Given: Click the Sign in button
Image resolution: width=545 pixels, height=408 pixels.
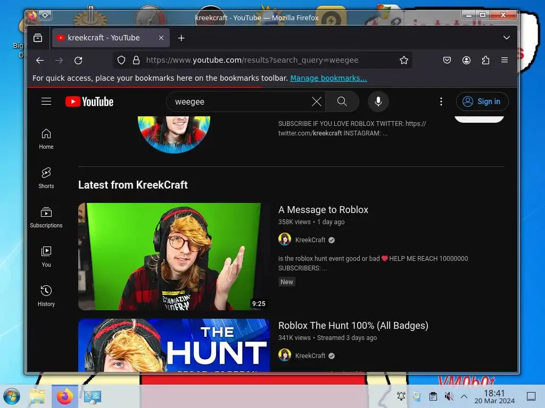Looking at the screenshot, I should click(x=482, y=101).
